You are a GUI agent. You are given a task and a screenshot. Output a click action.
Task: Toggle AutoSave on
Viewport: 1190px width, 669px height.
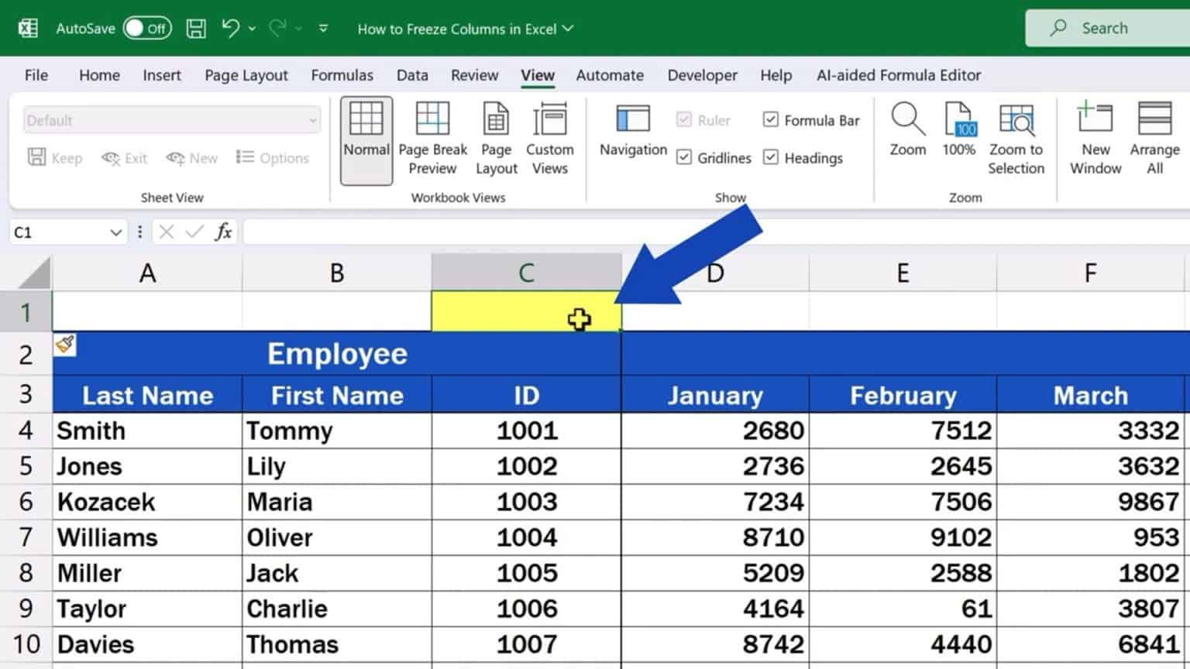pyautogui.click(x=147, y=28)
